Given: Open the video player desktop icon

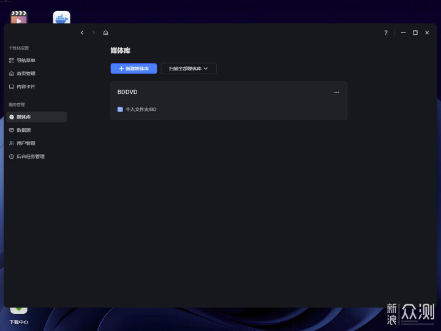Looking at the screenshot, I should 18,17.
